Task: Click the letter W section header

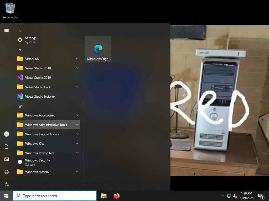Action: pyautogui.click(x=20, y=106)
